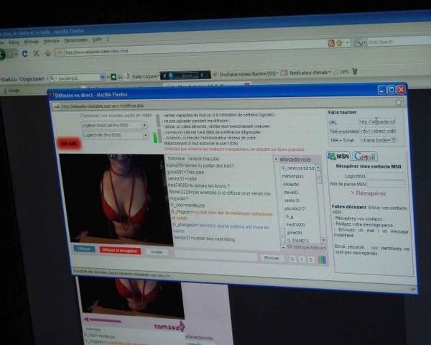Select the historique tab in chat
431x345 pixels.
pyautogui.click(x=176, y=158)
